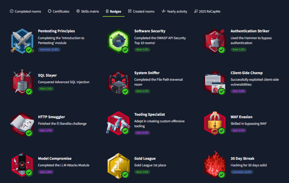The image size is (289, 183).
Task: Open the Yearly activity tab
Action: coord(174,11)
